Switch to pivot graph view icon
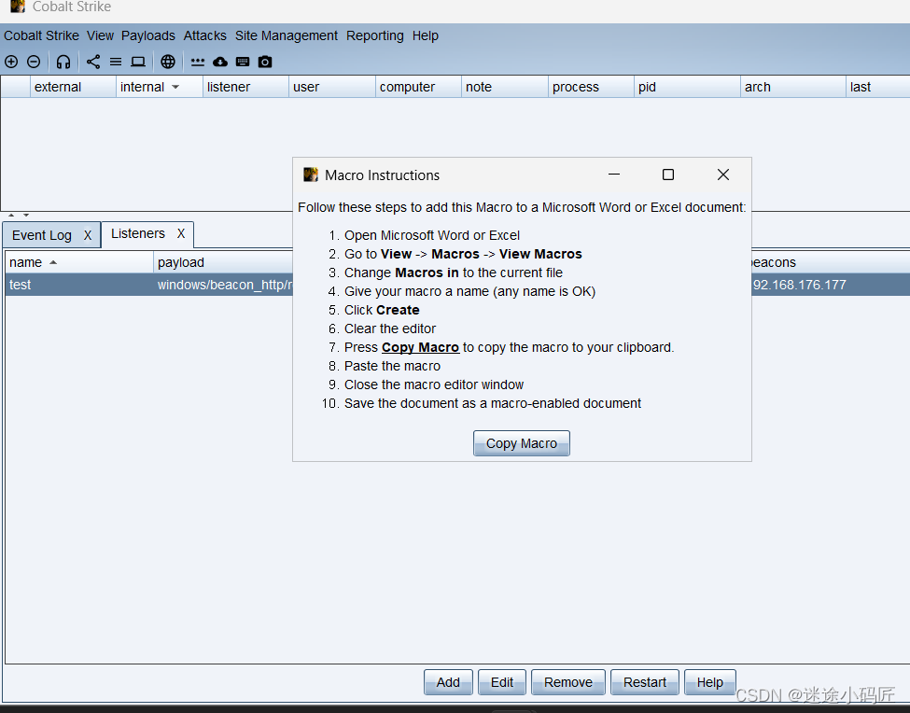This screenshot has width=910, height=713. [92, 62]
